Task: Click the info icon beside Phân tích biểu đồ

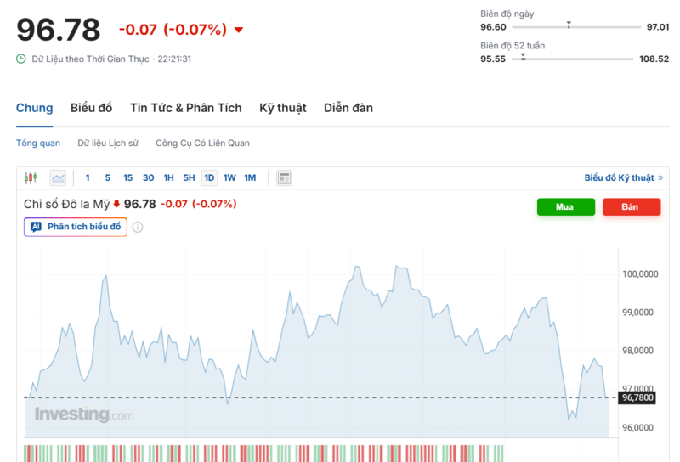Action: pyautogui.click(x=138, y=227)
